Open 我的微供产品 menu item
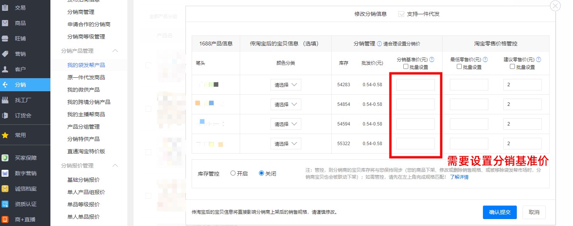Viewport: 573px width, 226px height. click(84, 90)
